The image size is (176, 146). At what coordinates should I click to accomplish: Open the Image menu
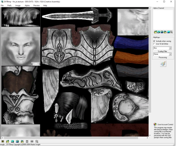pos(18,5)
